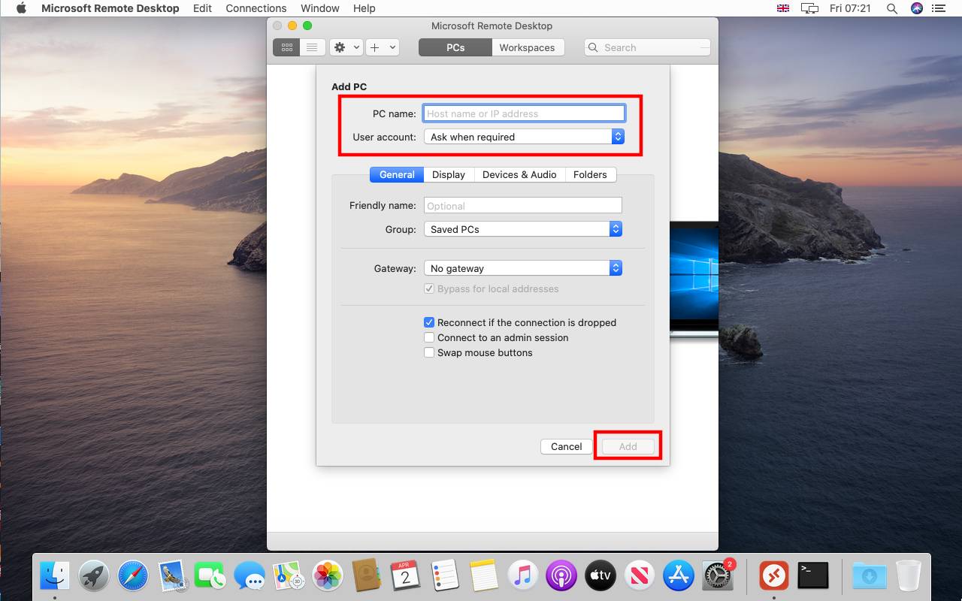
Task: Click the PC name input field
Action: (x=523, y=113)
